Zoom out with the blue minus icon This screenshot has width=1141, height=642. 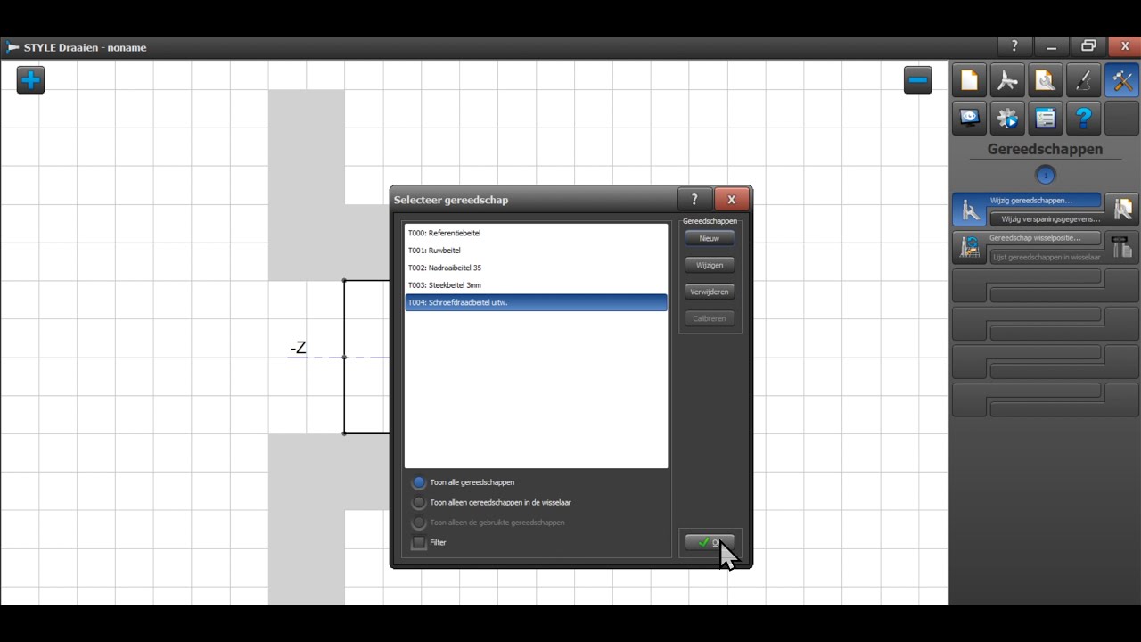click(x=917, y=80)
